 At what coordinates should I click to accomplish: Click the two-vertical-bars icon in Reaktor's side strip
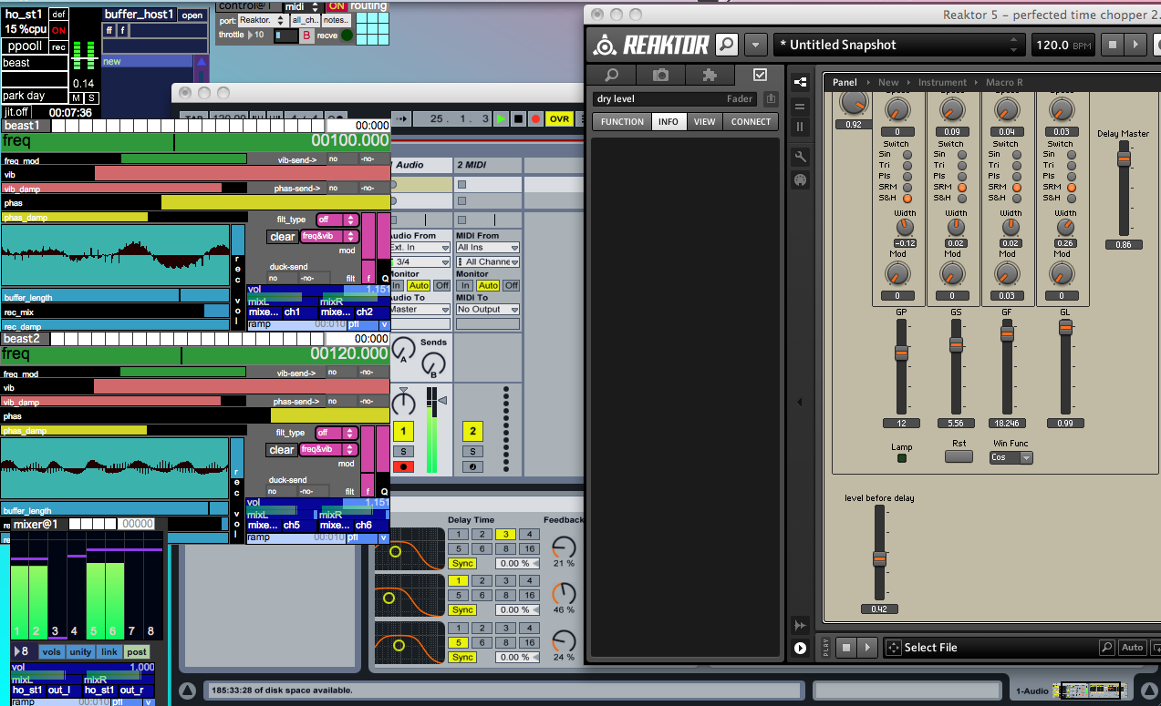pyautogui.click(x=800, y=127)
